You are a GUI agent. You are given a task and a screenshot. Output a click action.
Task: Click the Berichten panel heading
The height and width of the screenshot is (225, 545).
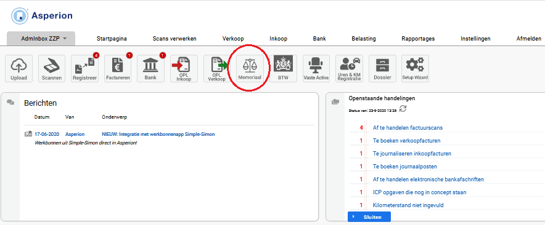(40, 103)
